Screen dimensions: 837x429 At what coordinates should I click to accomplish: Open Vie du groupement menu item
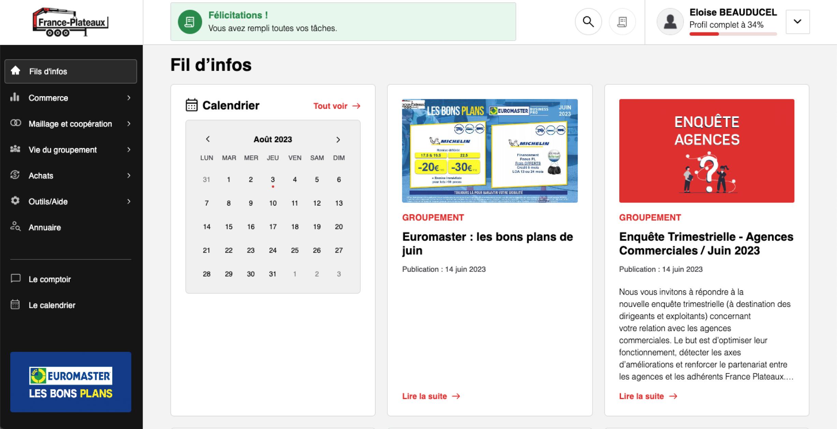(x=71, y=150)
